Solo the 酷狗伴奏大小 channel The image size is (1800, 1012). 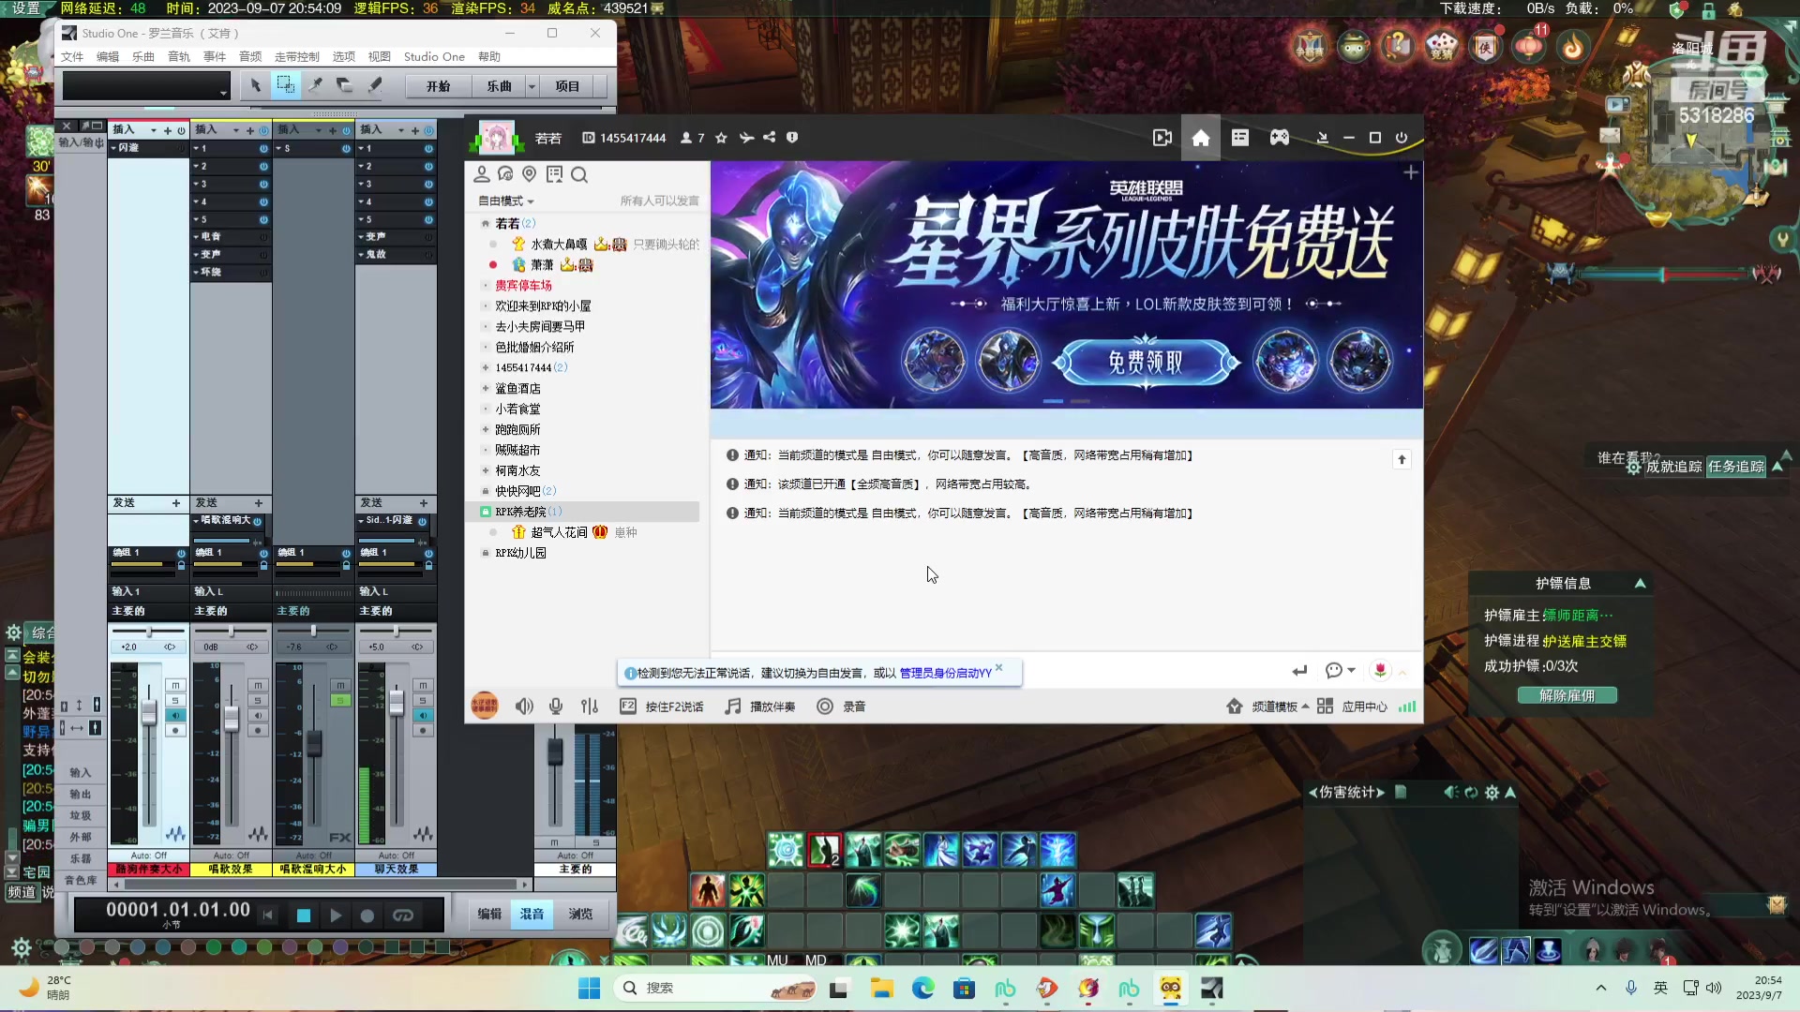(175, 700)
